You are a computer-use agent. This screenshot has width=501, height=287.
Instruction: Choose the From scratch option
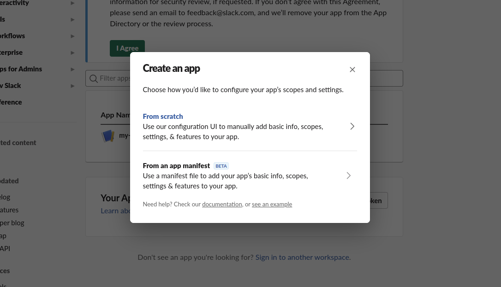tap(250, 126)
